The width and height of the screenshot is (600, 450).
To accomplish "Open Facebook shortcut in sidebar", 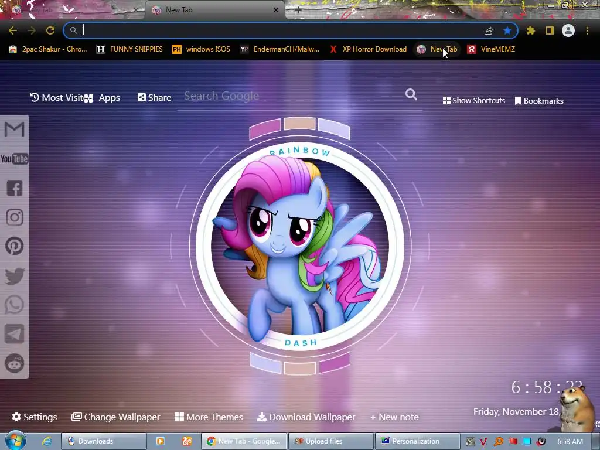I will (15, 188).
